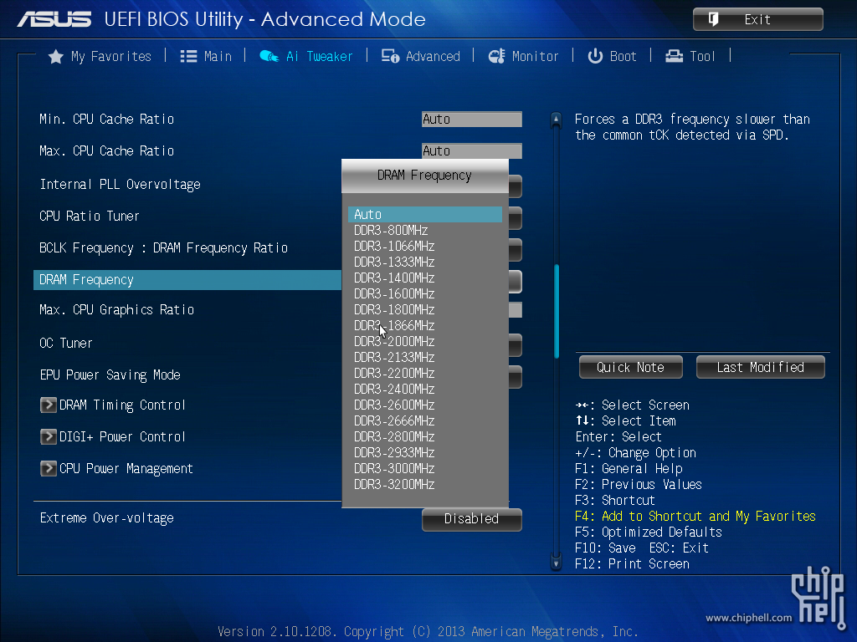
Task: Click Max. CPU Cache Ratio label
Action: [x=106, y=150]
